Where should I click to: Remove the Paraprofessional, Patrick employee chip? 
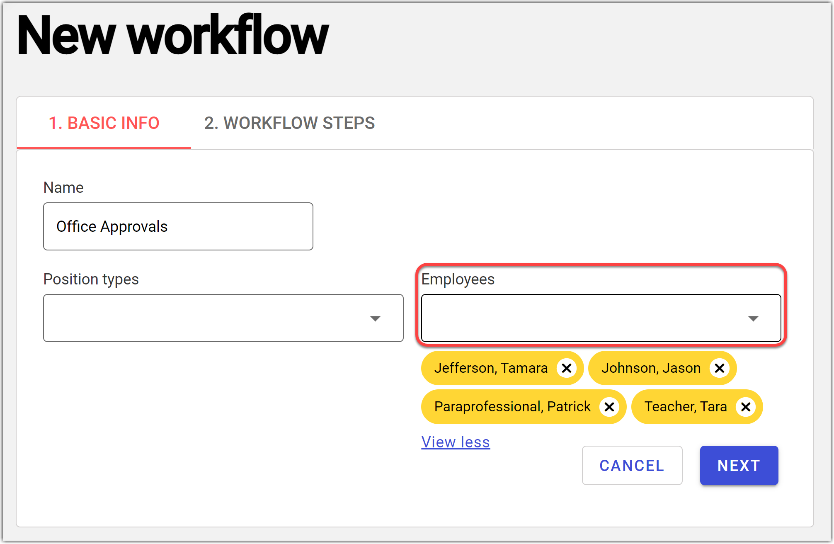point(609,407)
